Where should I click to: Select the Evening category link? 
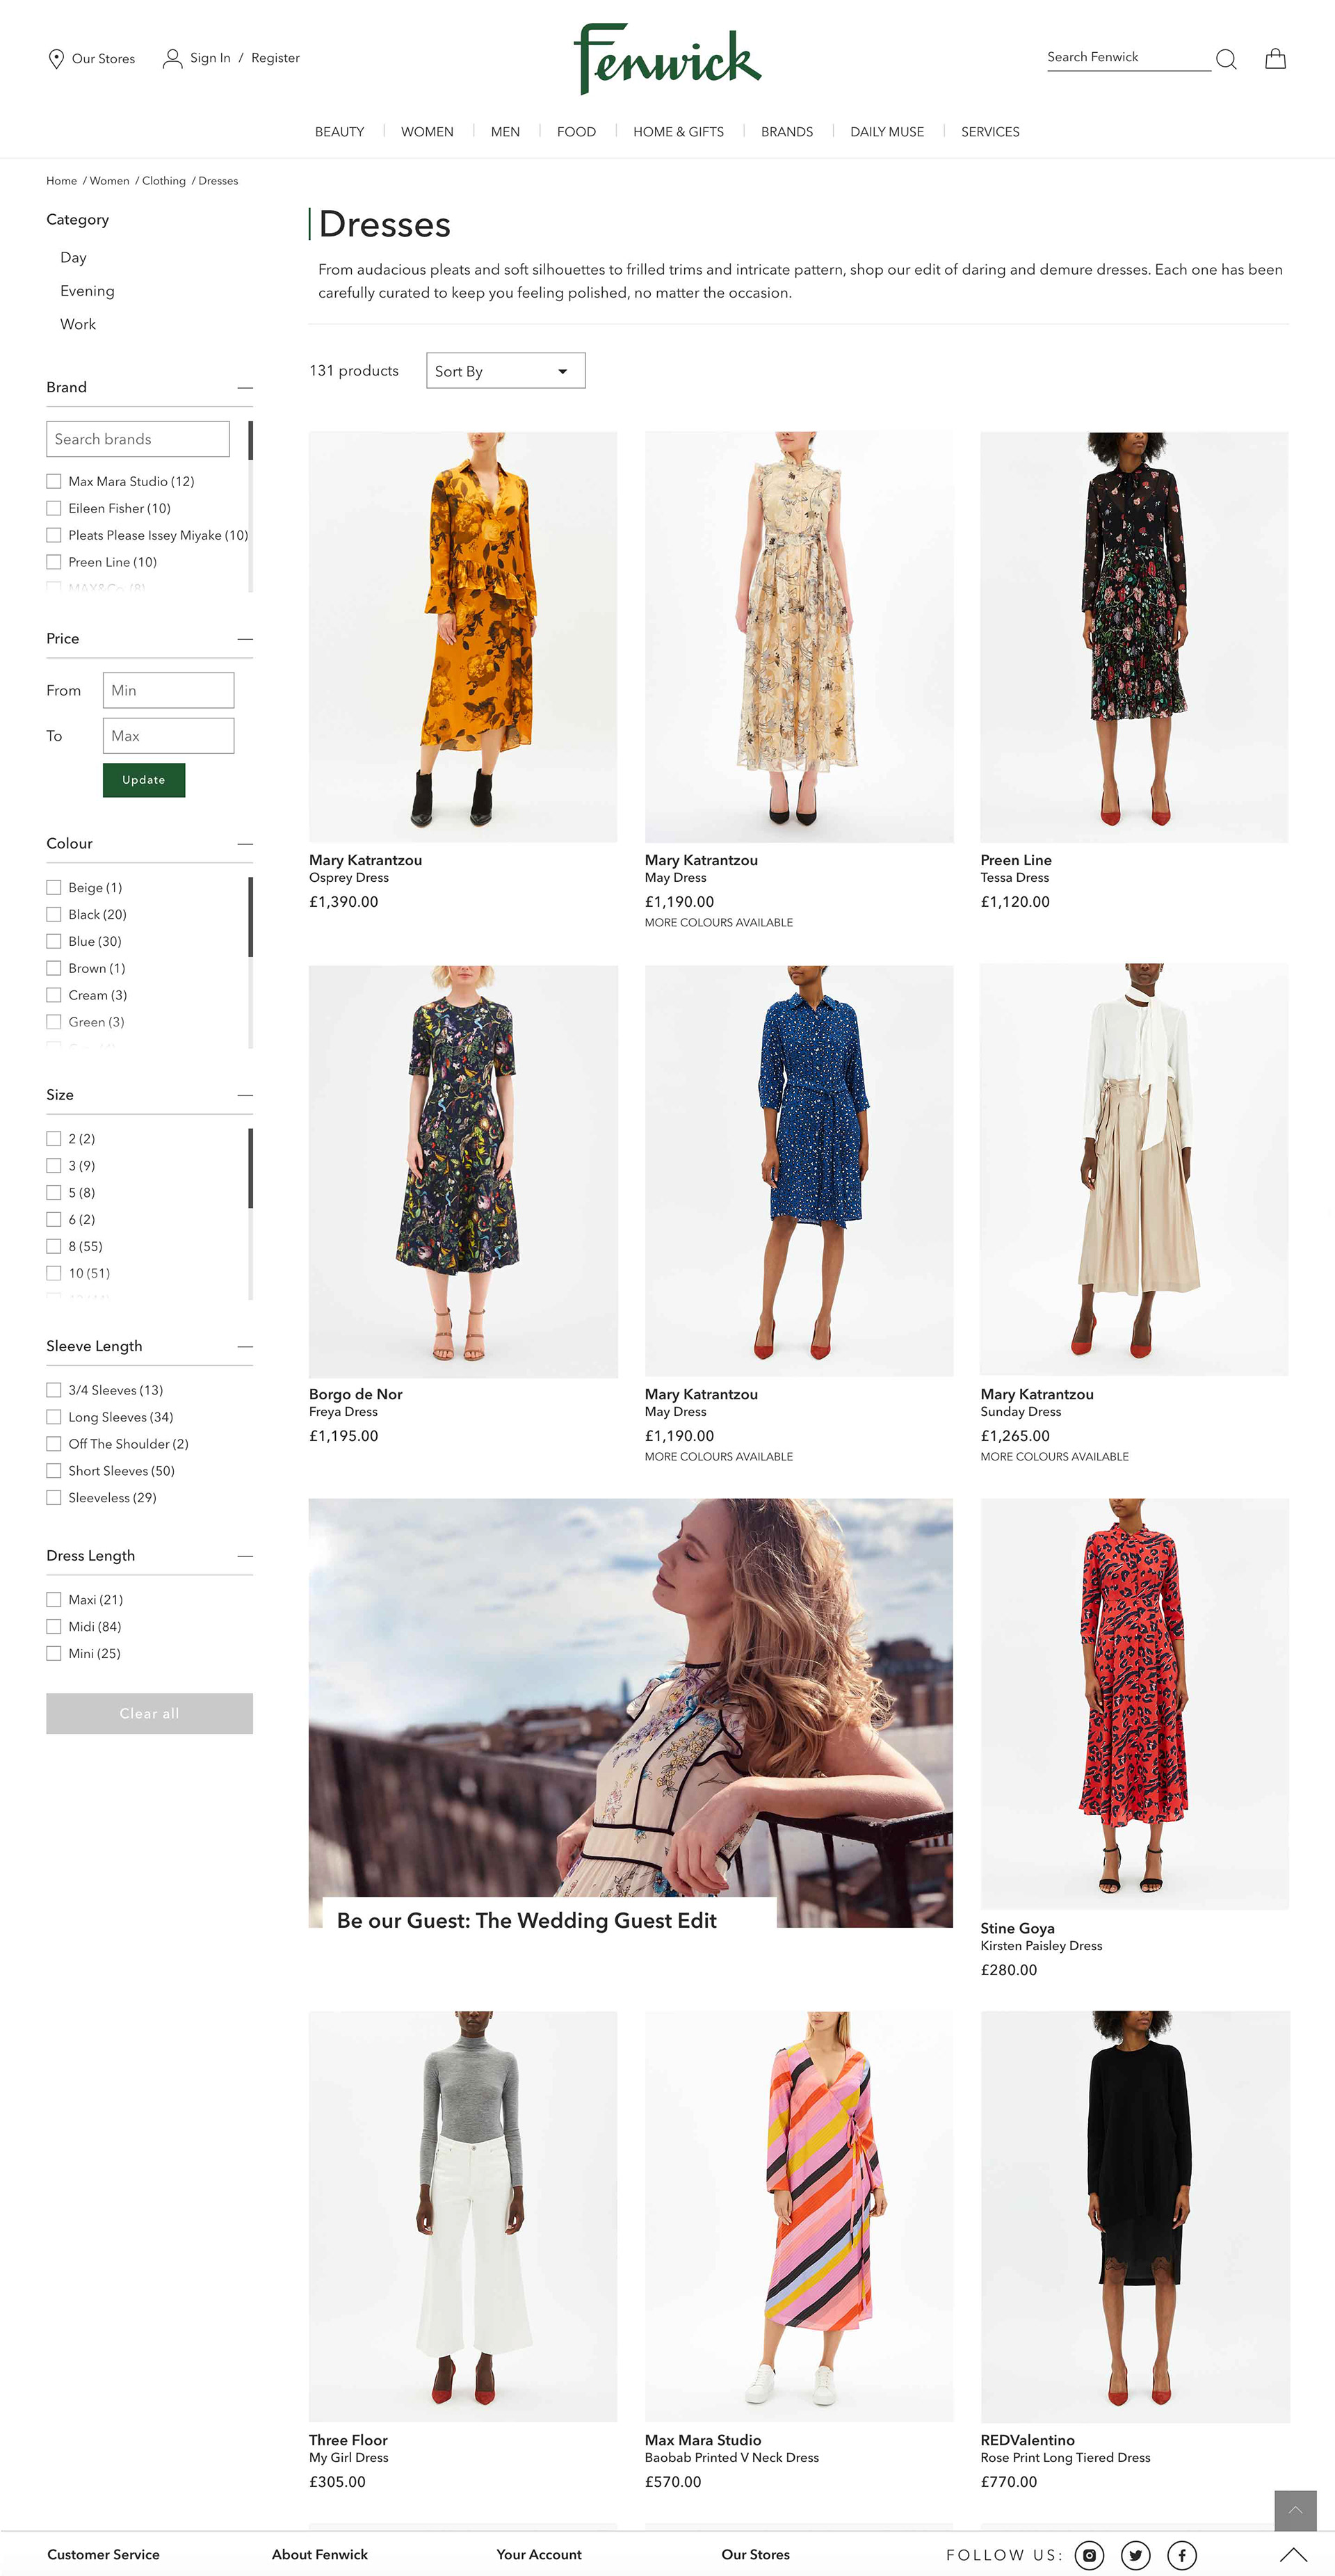click(x=87, y=291)
